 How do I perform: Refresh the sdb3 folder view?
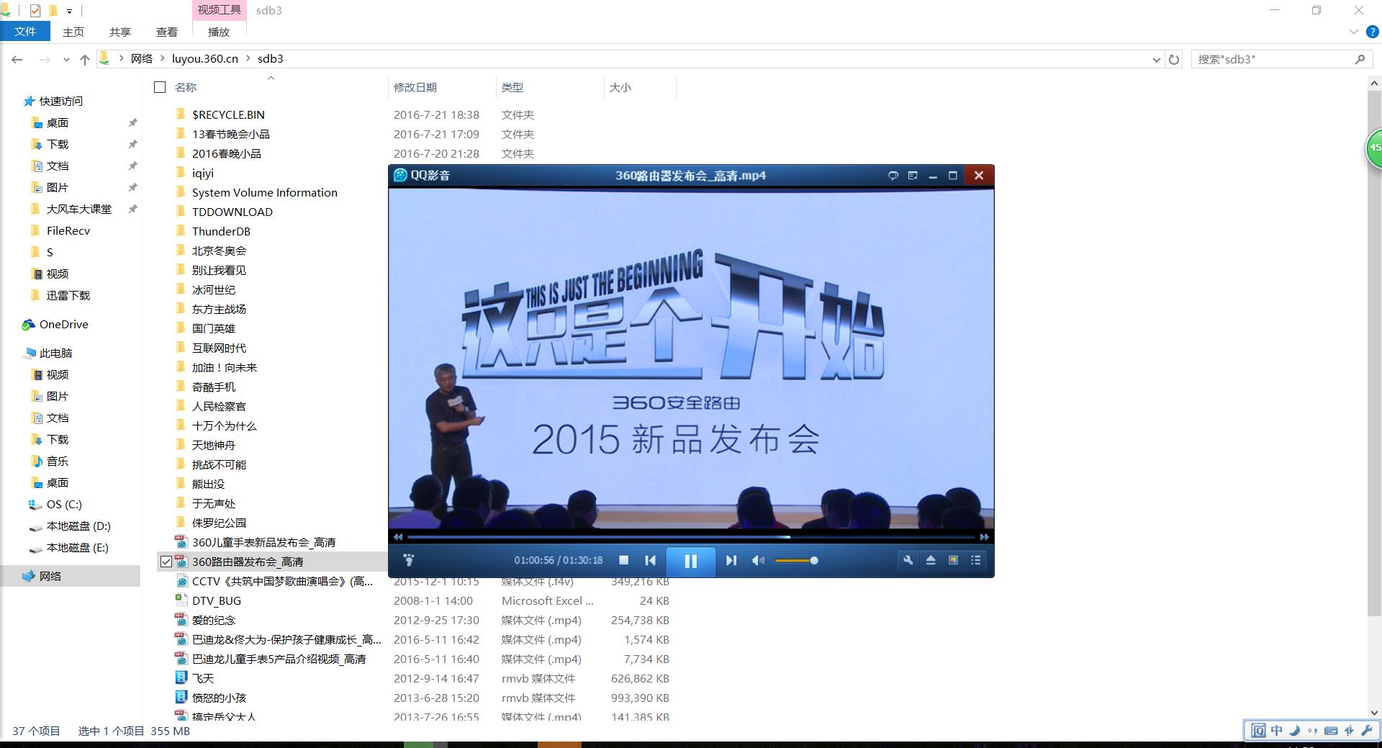1174,59
